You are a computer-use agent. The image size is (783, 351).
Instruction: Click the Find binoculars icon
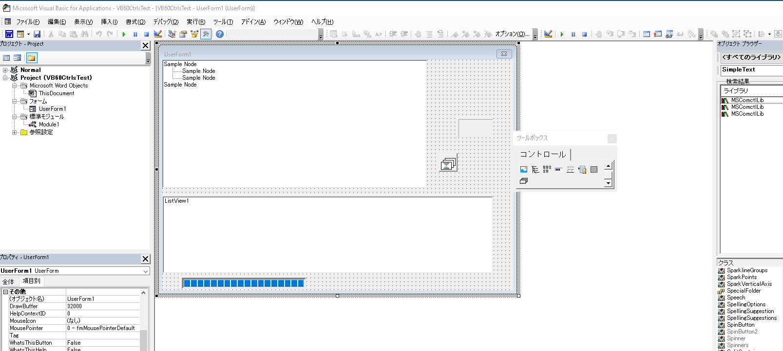85,34
